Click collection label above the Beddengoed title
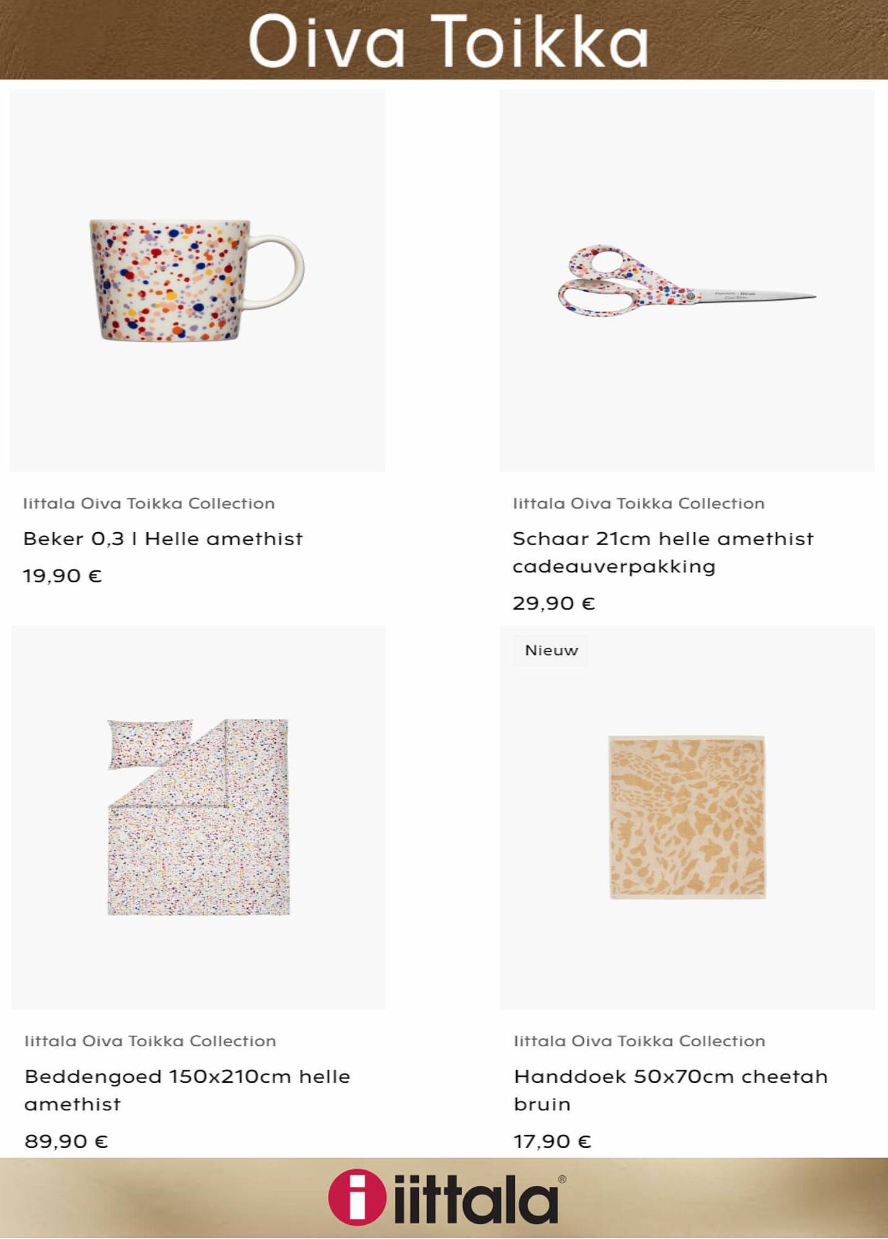The width and height of the screenshot is (888, 1239). coord(150,1041)
